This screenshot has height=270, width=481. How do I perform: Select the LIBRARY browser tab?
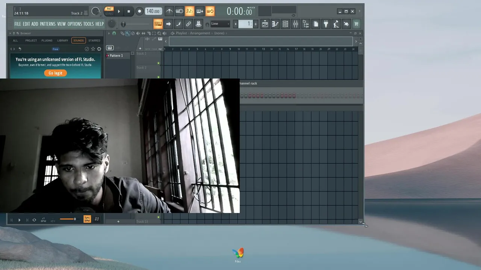click(x=63, y=40)
